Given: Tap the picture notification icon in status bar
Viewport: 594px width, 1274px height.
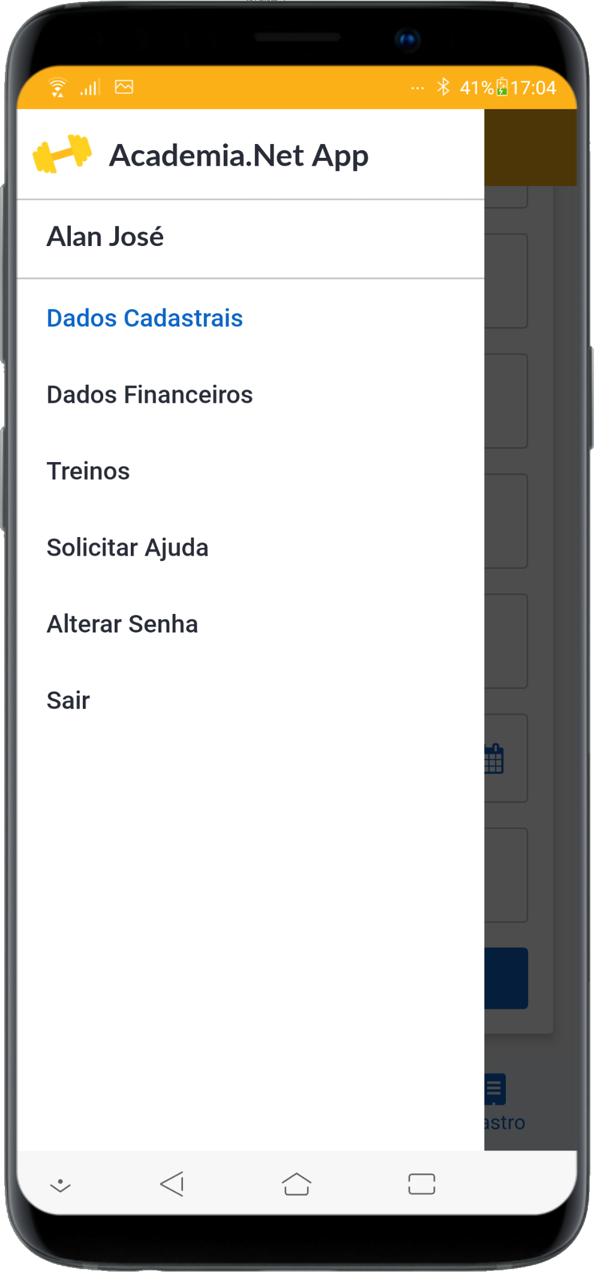Looking at the screenshot, I should pos(124,87).
